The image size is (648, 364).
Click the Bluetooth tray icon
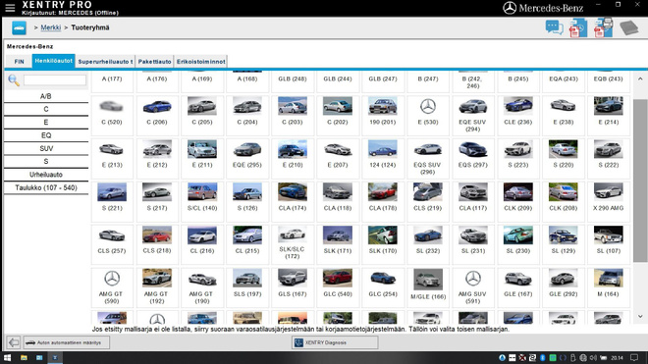[542, 358]
